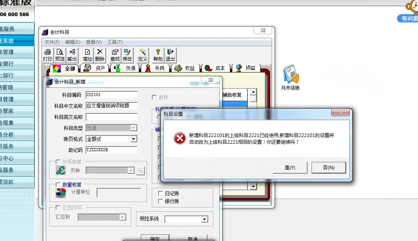The height and width of the screenshot is (241, 418).
Task: Click the account list scrollbar down arrow
Action: click(253, 187)
